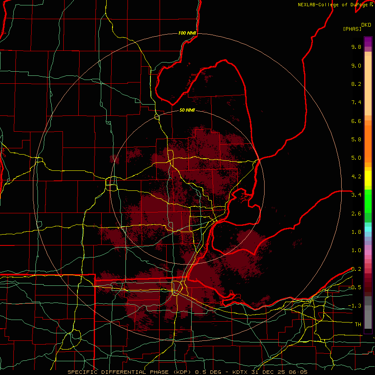The image size is (375, 375).
Task: Click the 6.6 scale label
Action: point(356,121)
